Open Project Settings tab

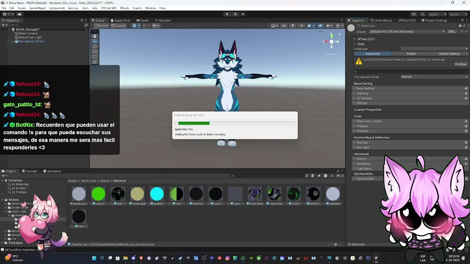pyautogui.click(x=434, y=20)
